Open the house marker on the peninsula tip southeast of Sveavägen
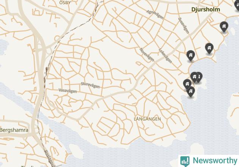The height and width of the screenshot is (167, 239). coord(209,48)
